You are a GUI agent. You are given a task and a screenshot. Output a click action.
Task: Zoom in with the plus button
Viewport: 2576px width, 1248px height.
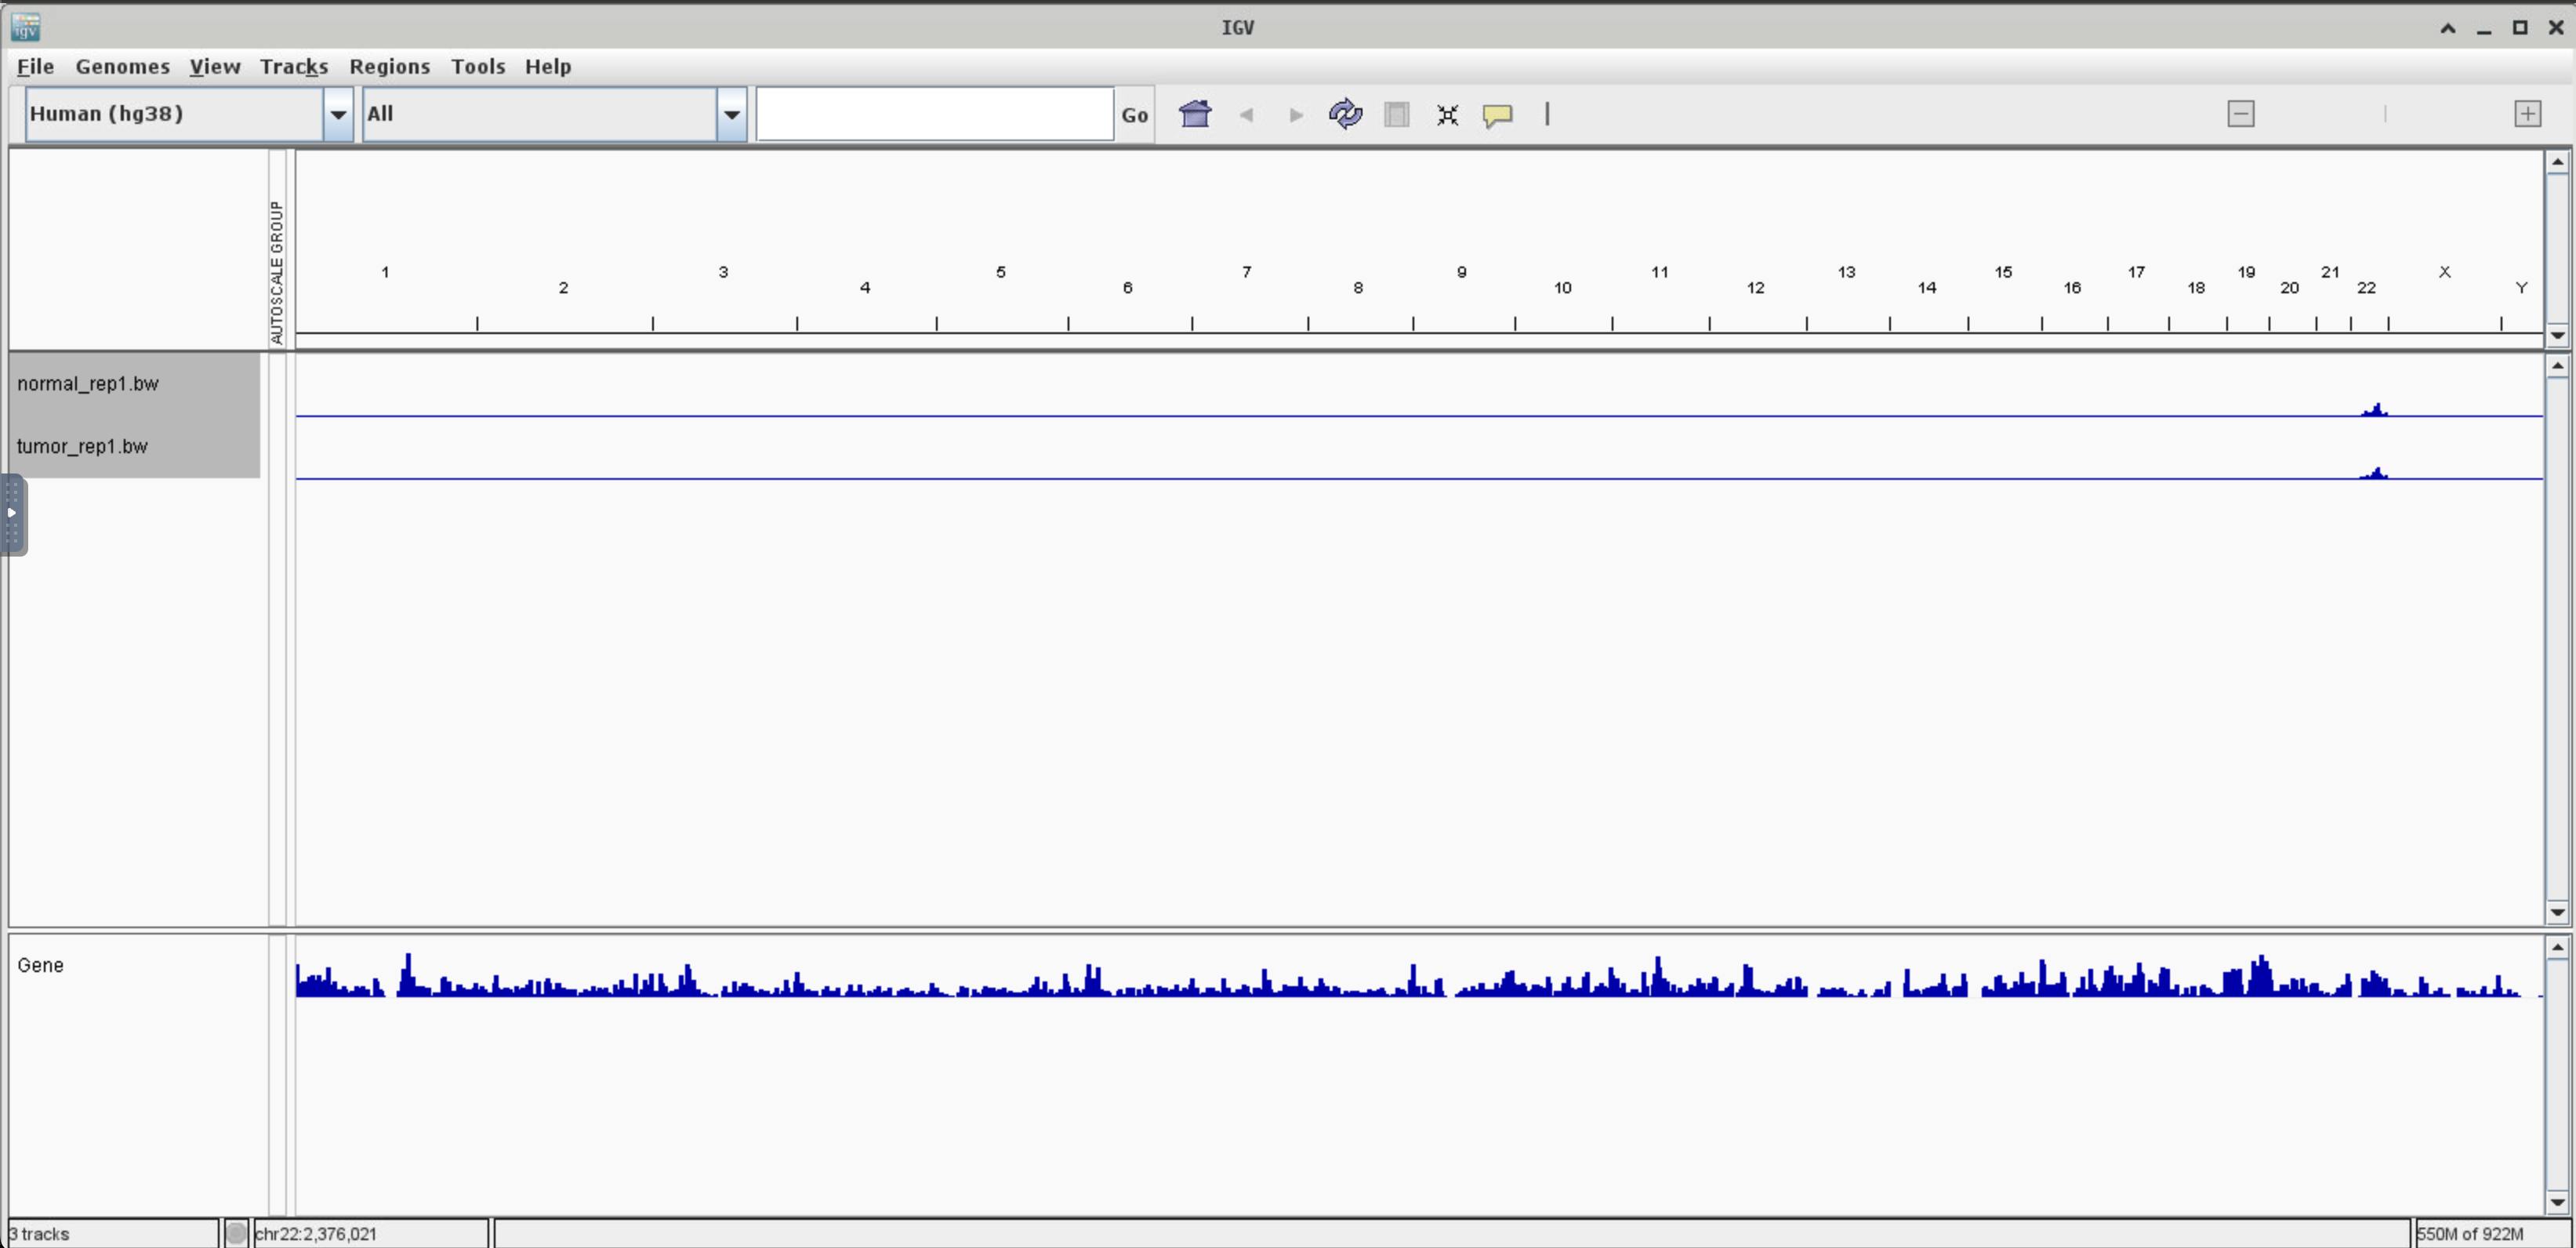click(x=2527, y=114)
